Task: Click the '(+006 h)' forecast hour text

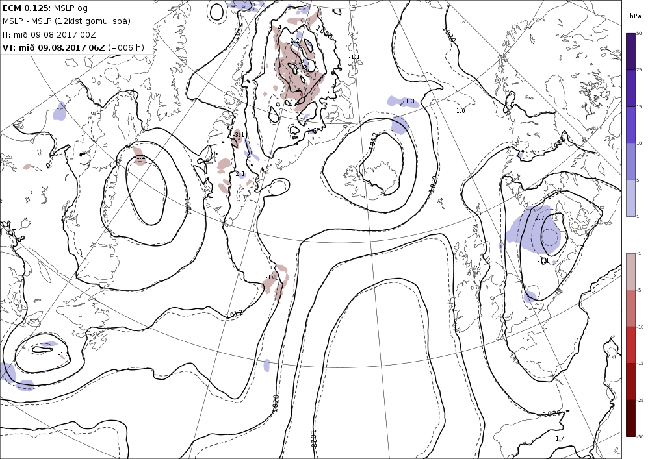Action: pos(126,47)
